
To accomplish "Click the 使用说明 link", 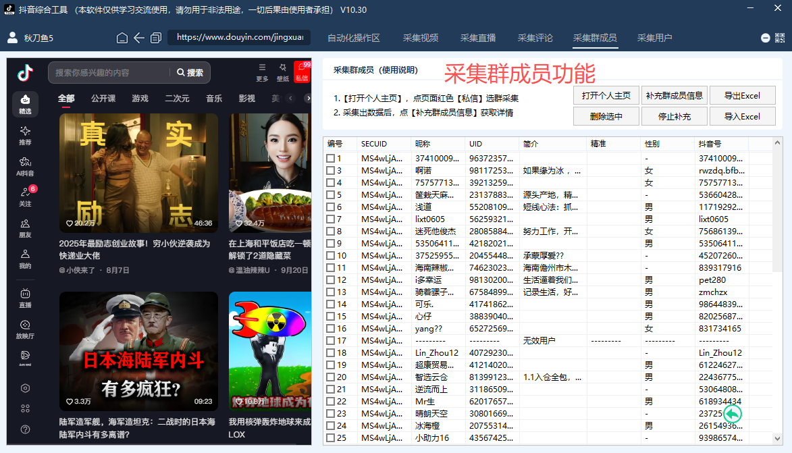I will (x=399, y=70).
